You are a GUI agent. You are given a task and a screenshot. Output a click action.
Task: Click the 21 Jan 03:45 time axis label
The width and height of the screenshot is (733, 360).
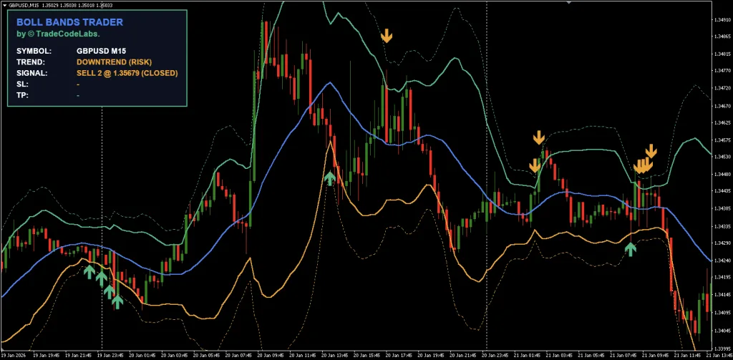(x=560, y=355)
